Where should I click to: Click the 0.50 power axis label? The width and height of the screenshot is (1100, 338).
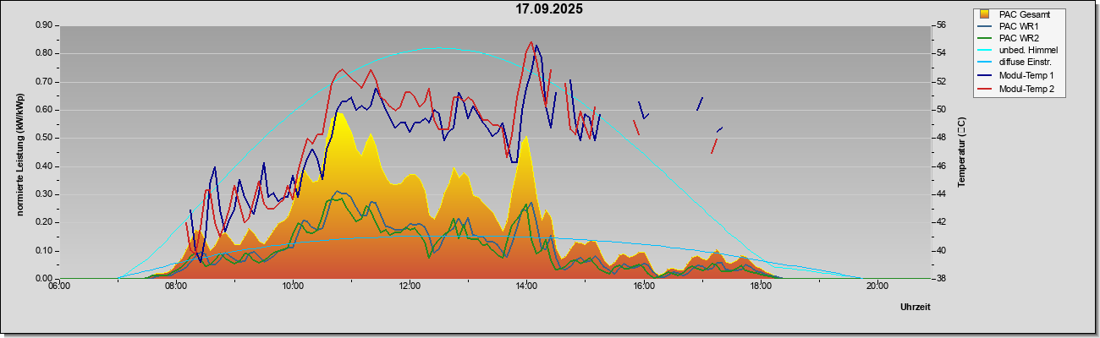[44, 138]
